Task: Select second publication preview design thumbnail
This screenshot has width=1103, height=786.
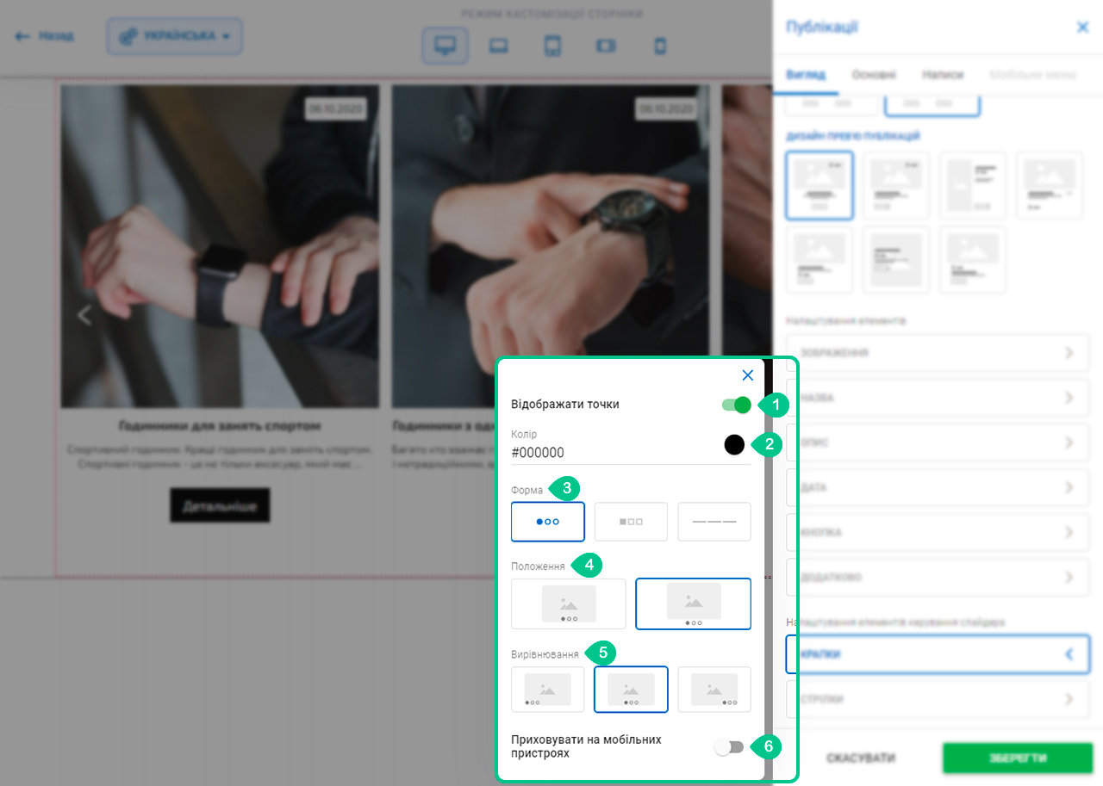Action: coord(896,186)
